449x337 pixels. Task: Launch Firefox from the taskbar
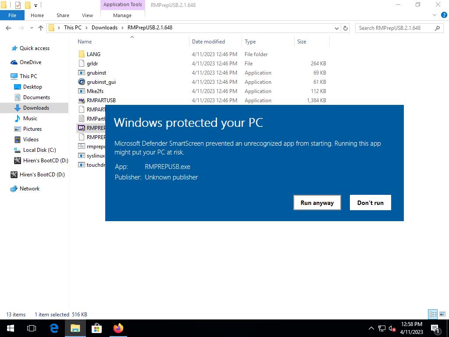[118, 328]
